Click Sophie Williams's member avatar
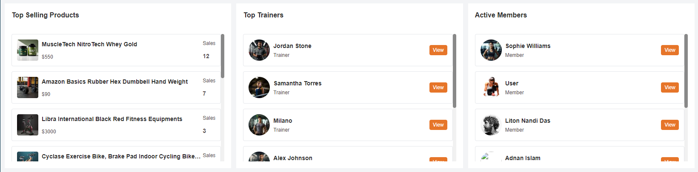 (491, 50)
